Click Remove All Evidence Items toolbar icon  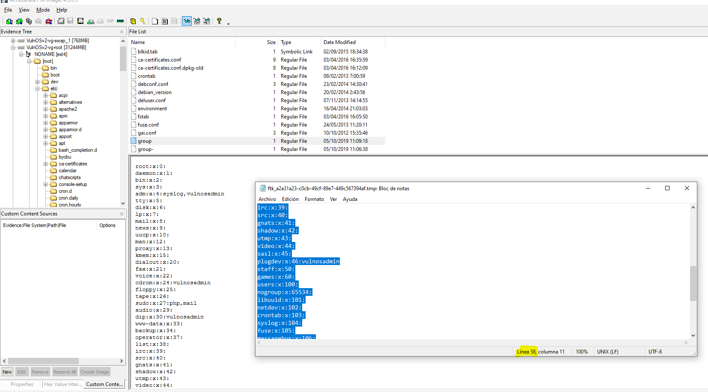click(x=49, y=21)
